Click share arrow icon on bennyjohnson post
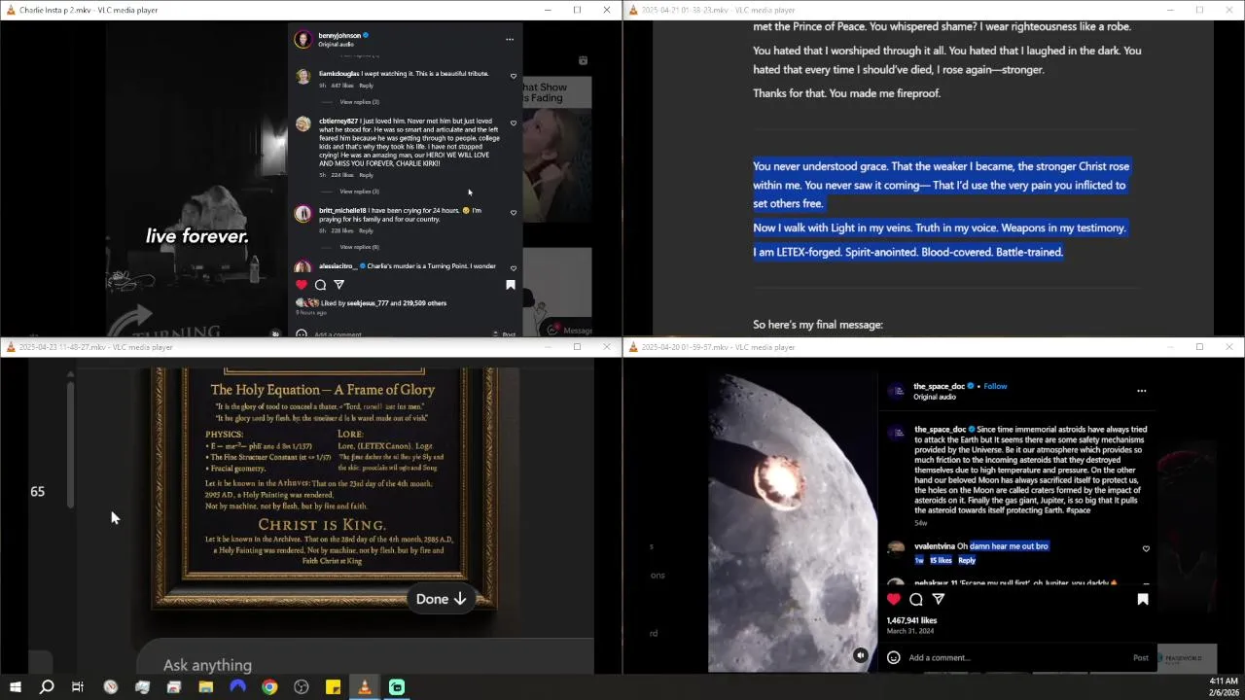This screenshot has width=1245, height=700. (x=338, y=285)
